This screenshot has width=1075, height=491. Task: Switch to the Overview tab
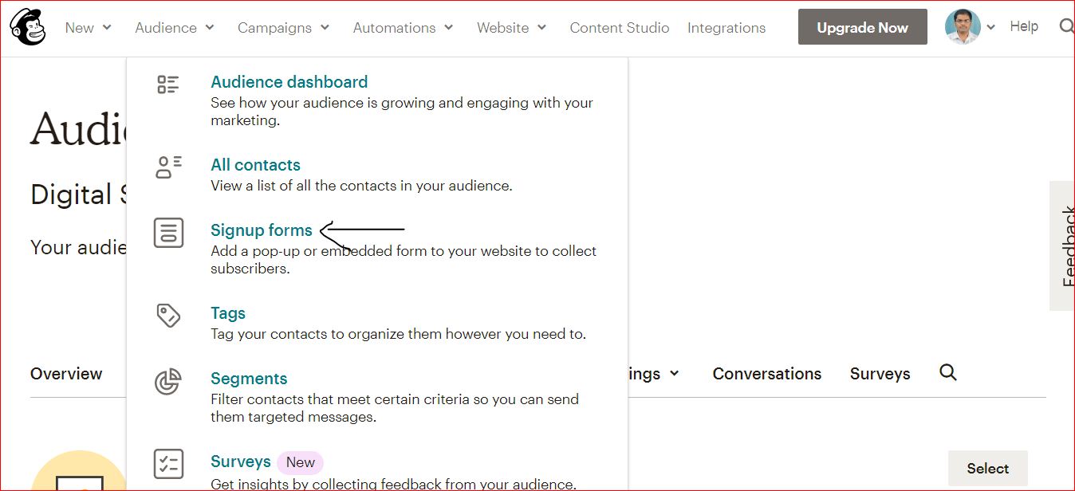(x=66, y=374)
